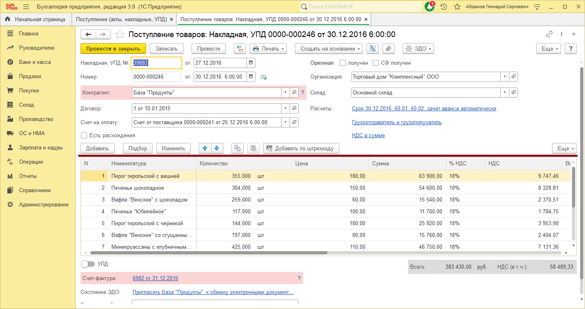Tick the Есть расхождения checkbox
This screenshot has height=309, width=585.
84,135
